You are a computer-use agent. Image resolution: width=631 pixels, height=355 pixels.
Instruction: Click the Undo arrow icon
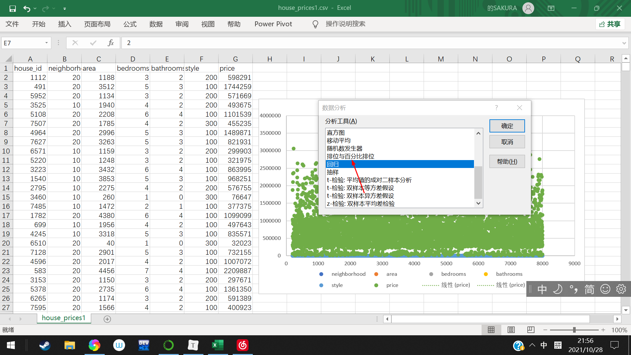click(27, 8)
